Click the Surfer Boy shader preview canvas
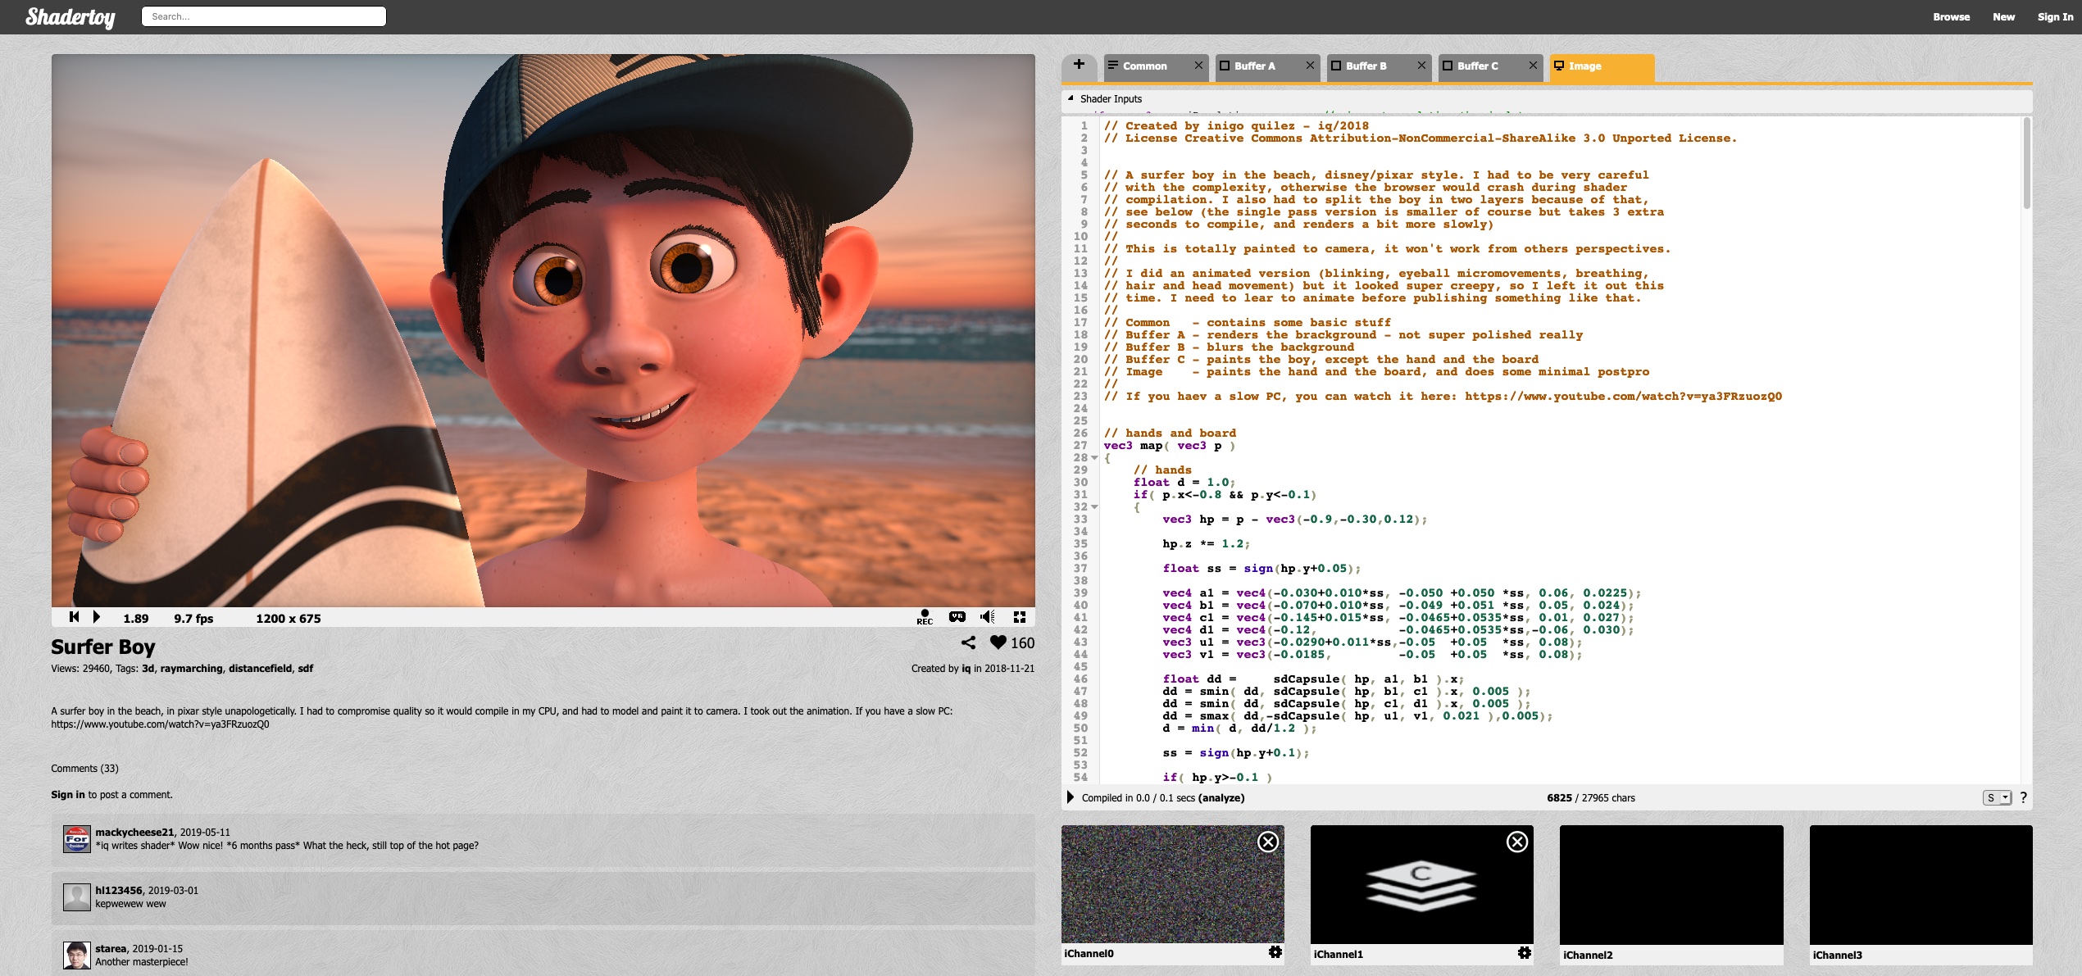This screenshot has width=2082, height=976. [543, 330]
